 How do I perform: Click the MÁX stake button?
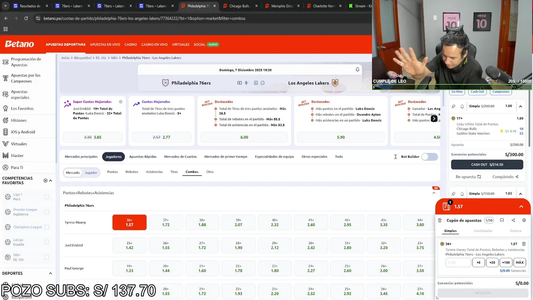click(520, 262)
